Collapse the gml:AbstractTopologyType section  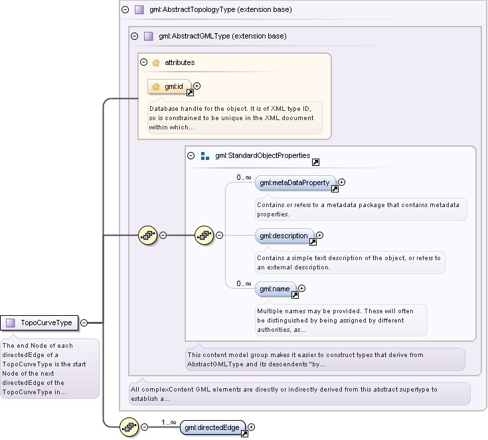point(125,10)
